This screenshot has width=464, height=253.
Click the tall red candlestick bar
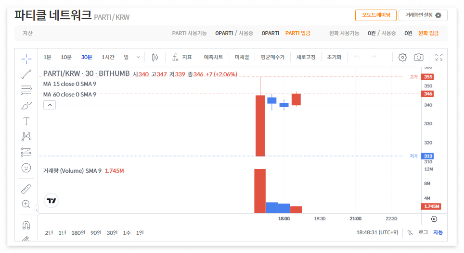point(260,125)
